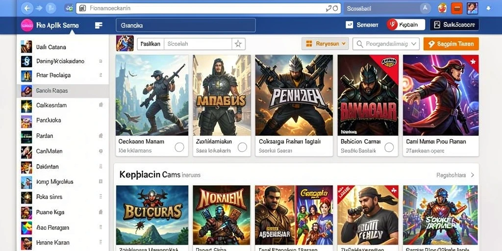The width and height of the screenshot is (502, 251).
Task: Click the red circular icon on Kgotain button
Action: click(x=392, y=25)
